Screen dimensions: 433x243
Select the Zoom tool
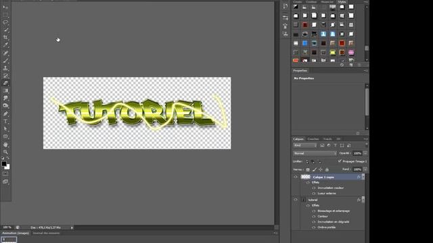tap(5, 152)
